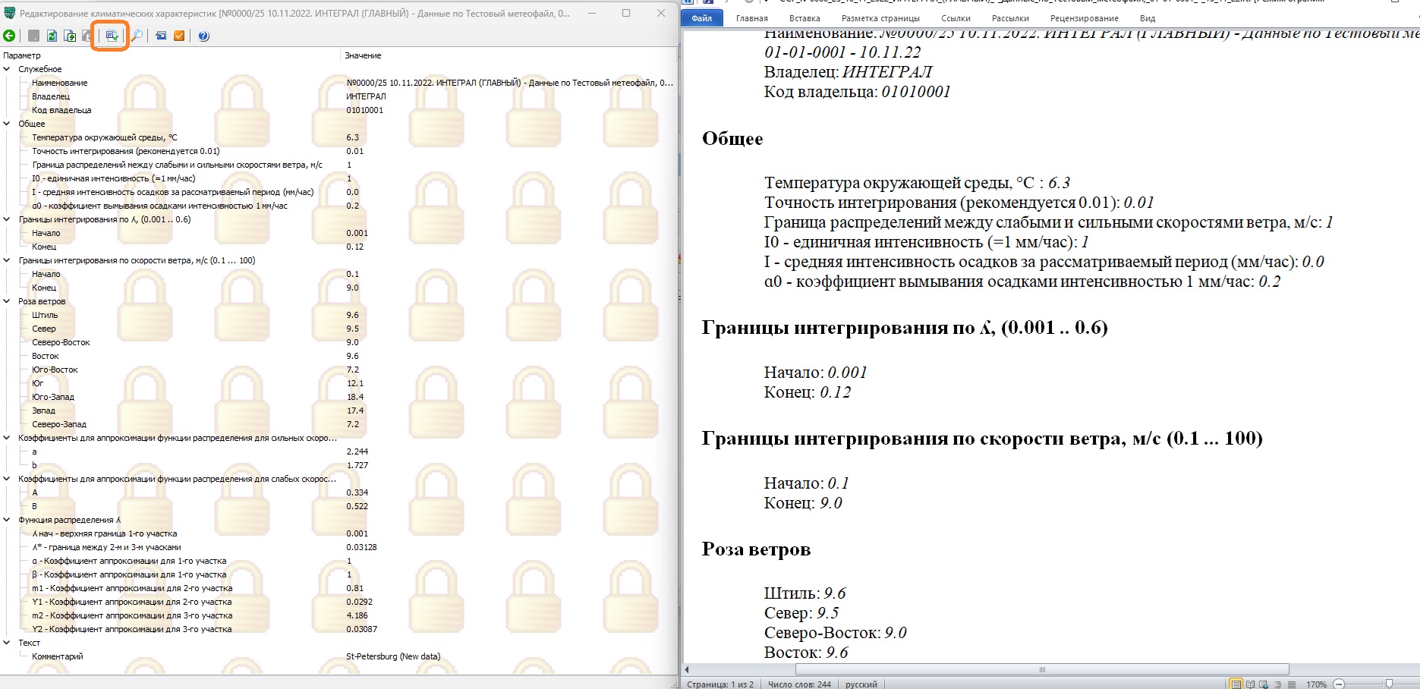Click the blue window restore toolbar icon
1420x689 pixels.
[x=161, y=36]
